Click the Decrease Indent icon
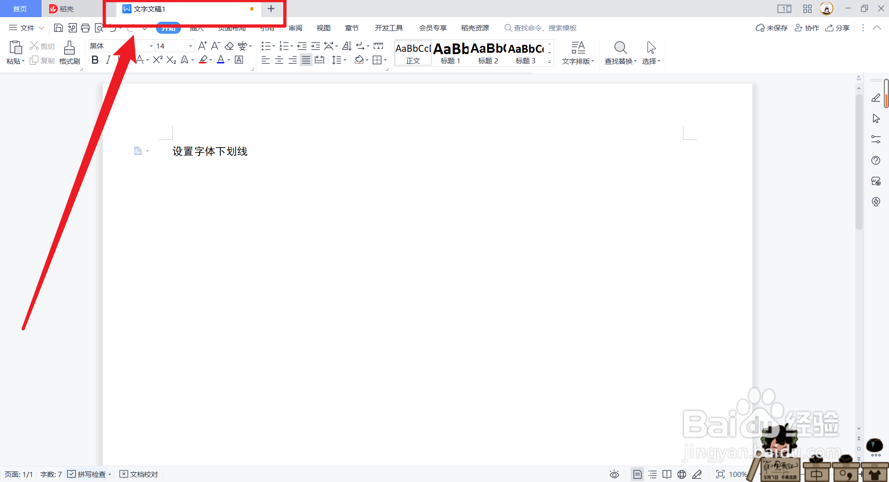The width and height of the screenshot is (889, 482). pos(302,46)
